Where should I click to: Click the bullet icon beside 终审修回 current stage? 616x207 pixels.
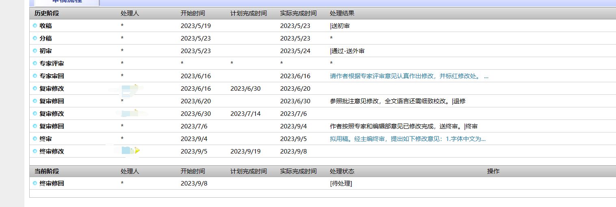tap(35, 184)
